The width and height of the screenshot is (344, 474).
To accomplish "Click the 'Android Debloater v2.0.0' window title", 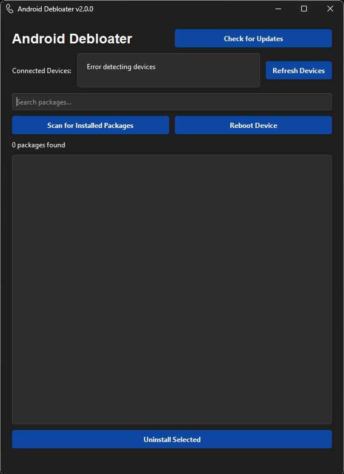I will (x=55, y=9).
